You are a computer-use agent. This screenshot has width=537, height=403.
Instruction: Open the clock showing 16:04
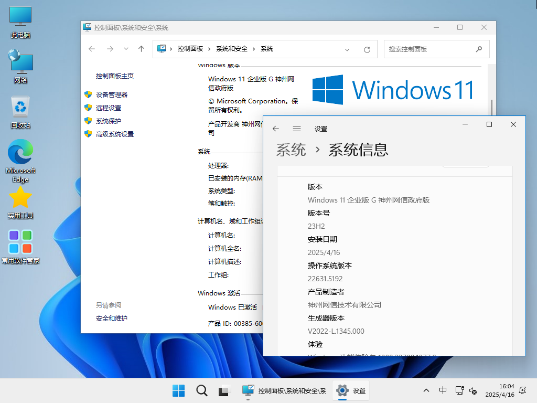(x=500, y=390)
